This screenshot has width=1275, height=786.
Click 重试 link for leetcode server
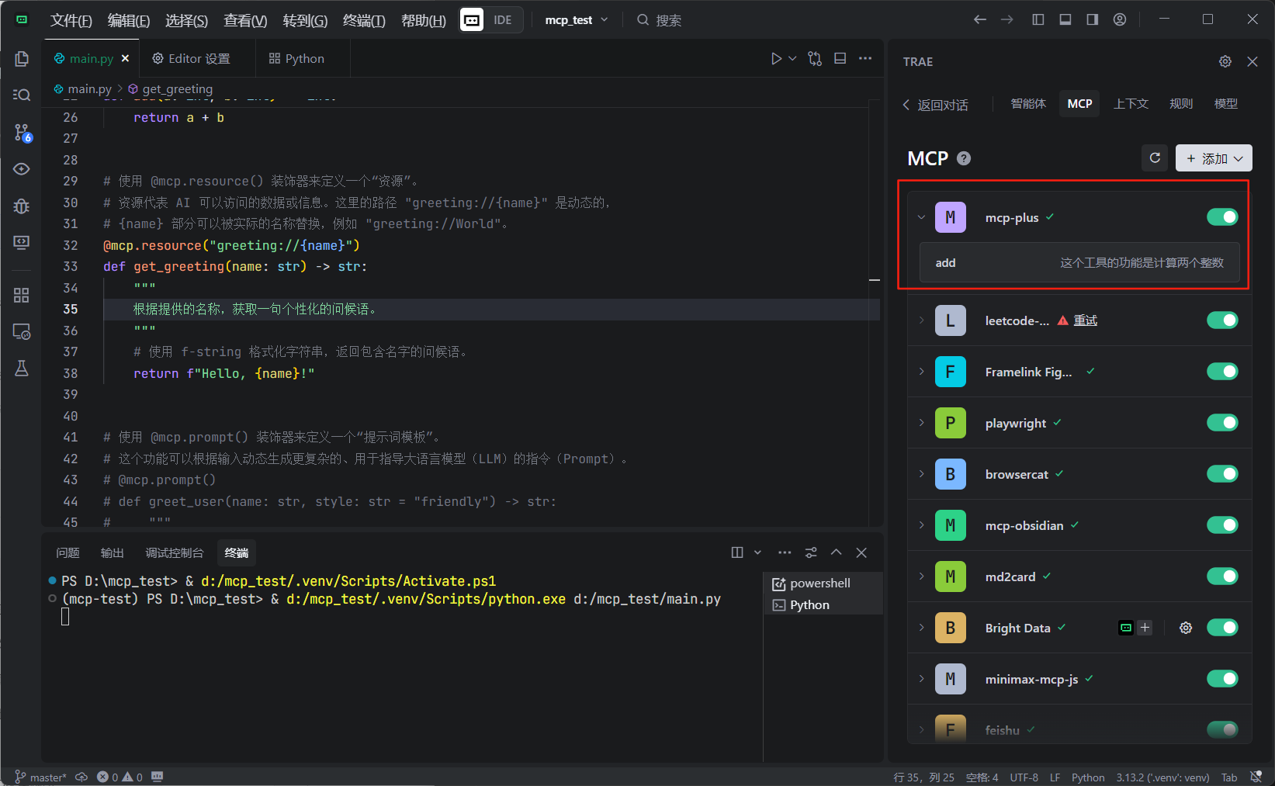(x=1085, y=320)
